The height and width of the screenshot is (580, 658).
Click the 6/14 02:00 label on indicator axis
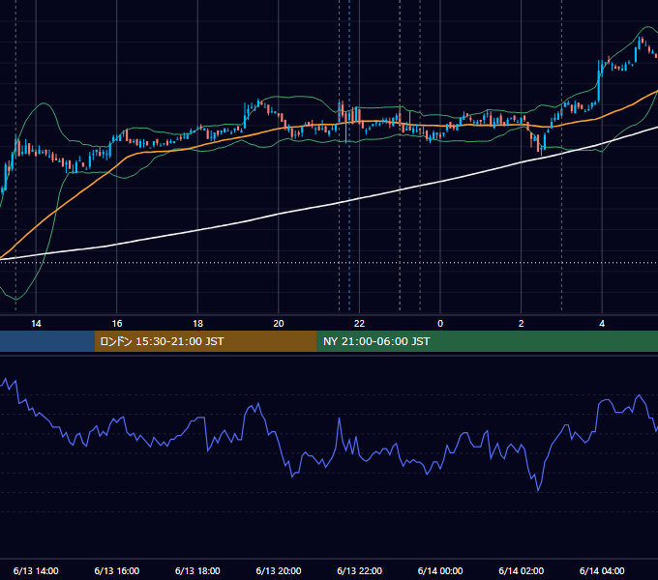click(x=521, y=570)
